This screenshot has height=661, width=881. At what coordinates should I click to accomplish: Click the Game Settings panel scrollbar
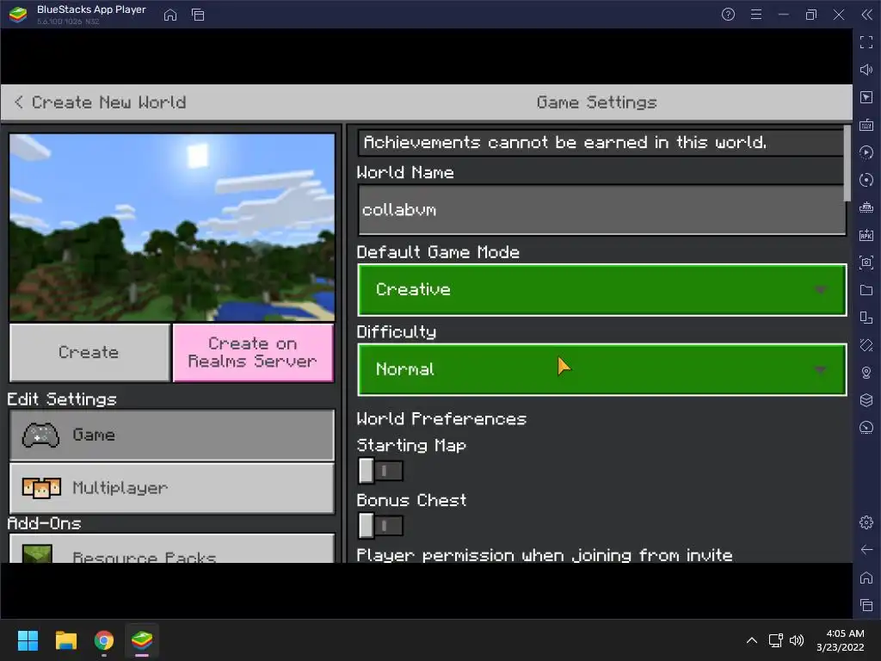click(x=847, y=163)
